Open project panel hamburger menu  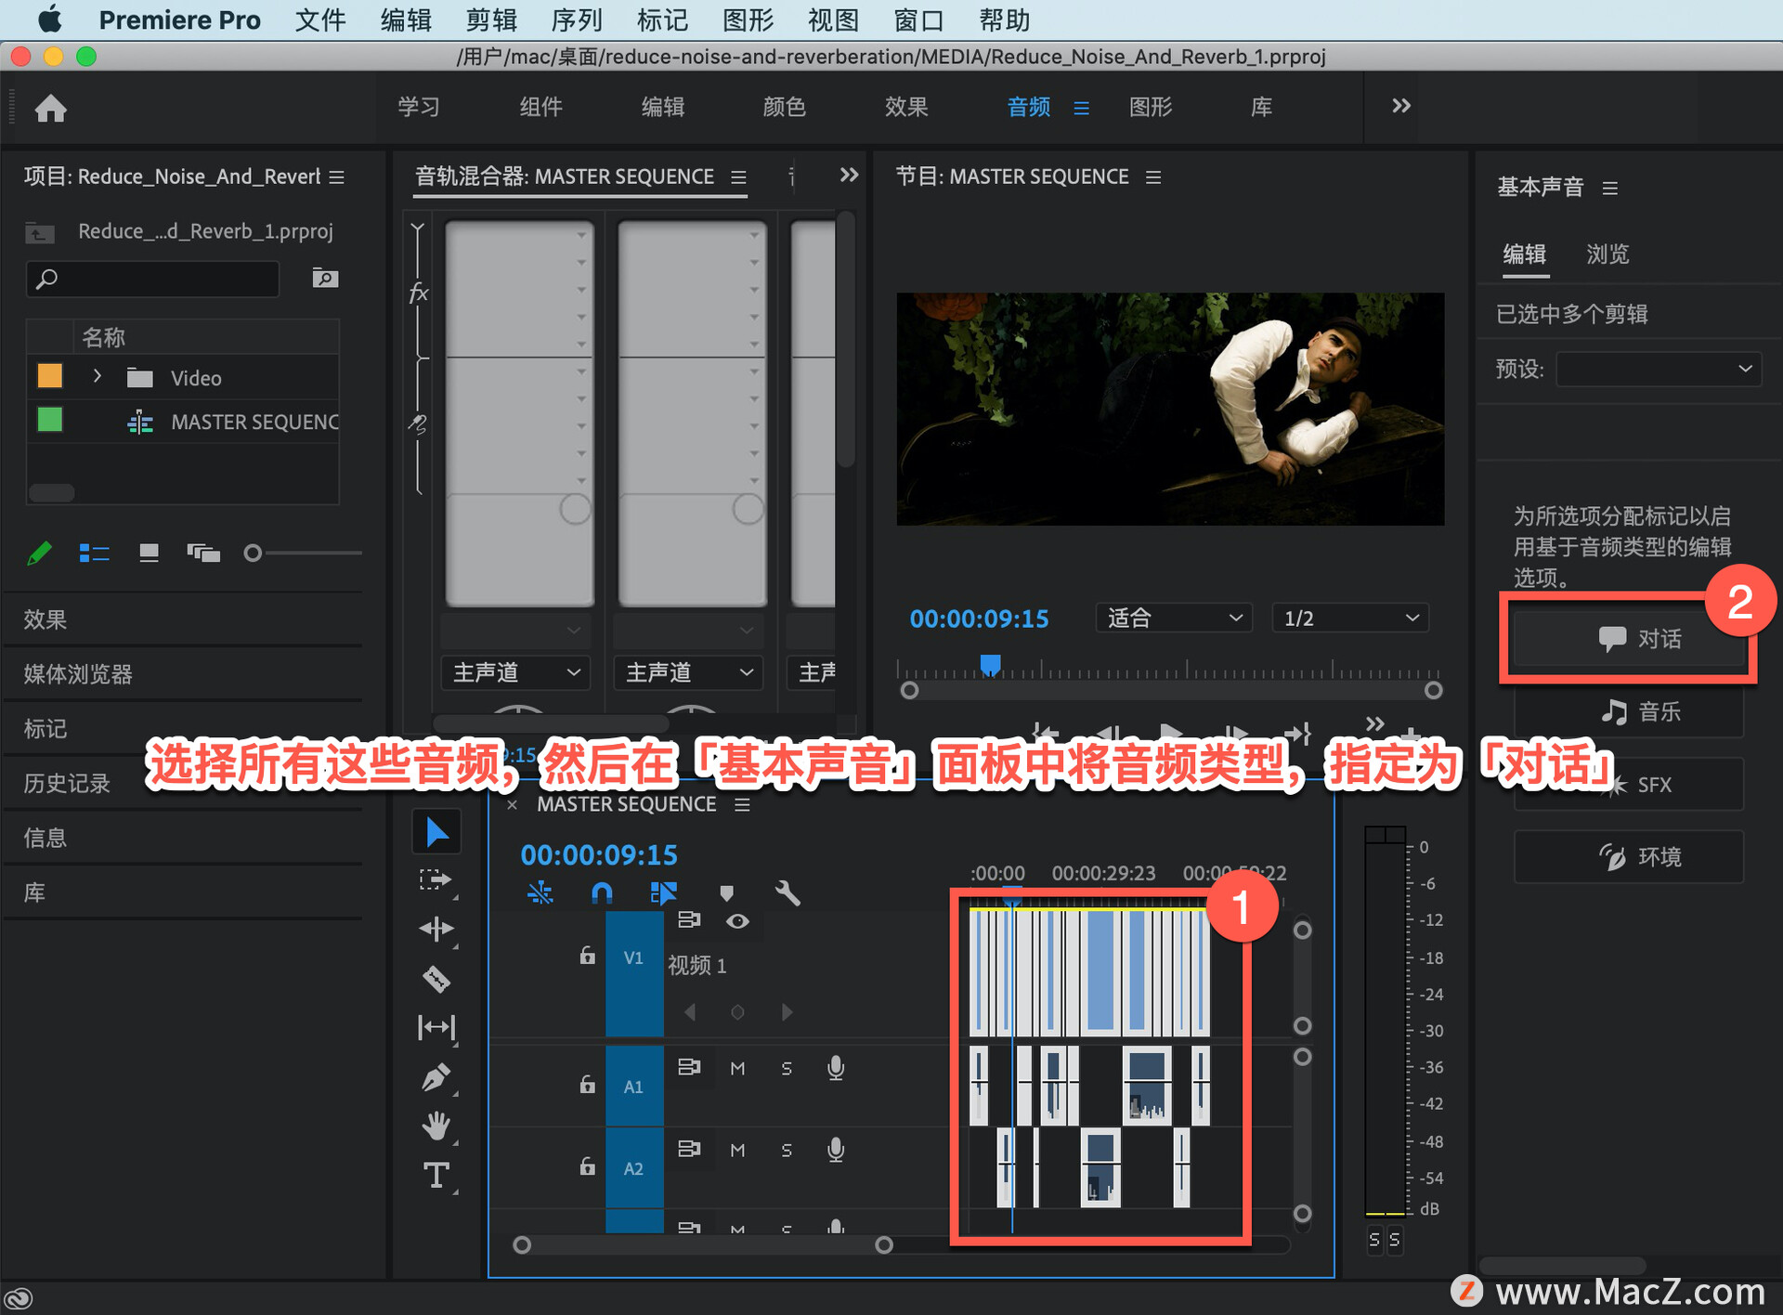click(x=337, y=176)
